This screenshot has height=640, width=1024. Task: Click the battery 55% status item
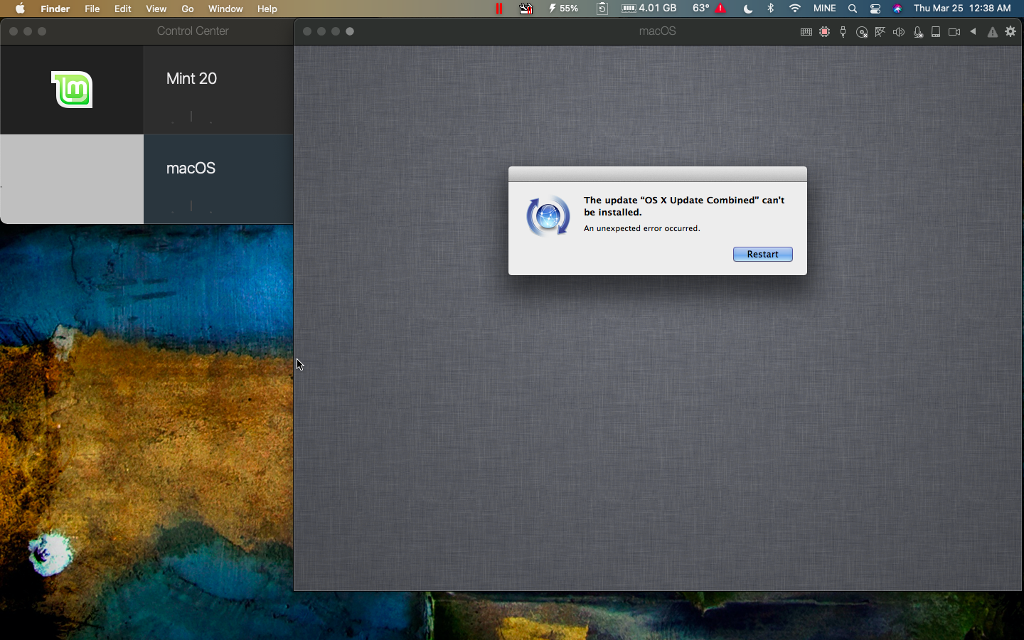pyautogui.click(x=563, y=9)
